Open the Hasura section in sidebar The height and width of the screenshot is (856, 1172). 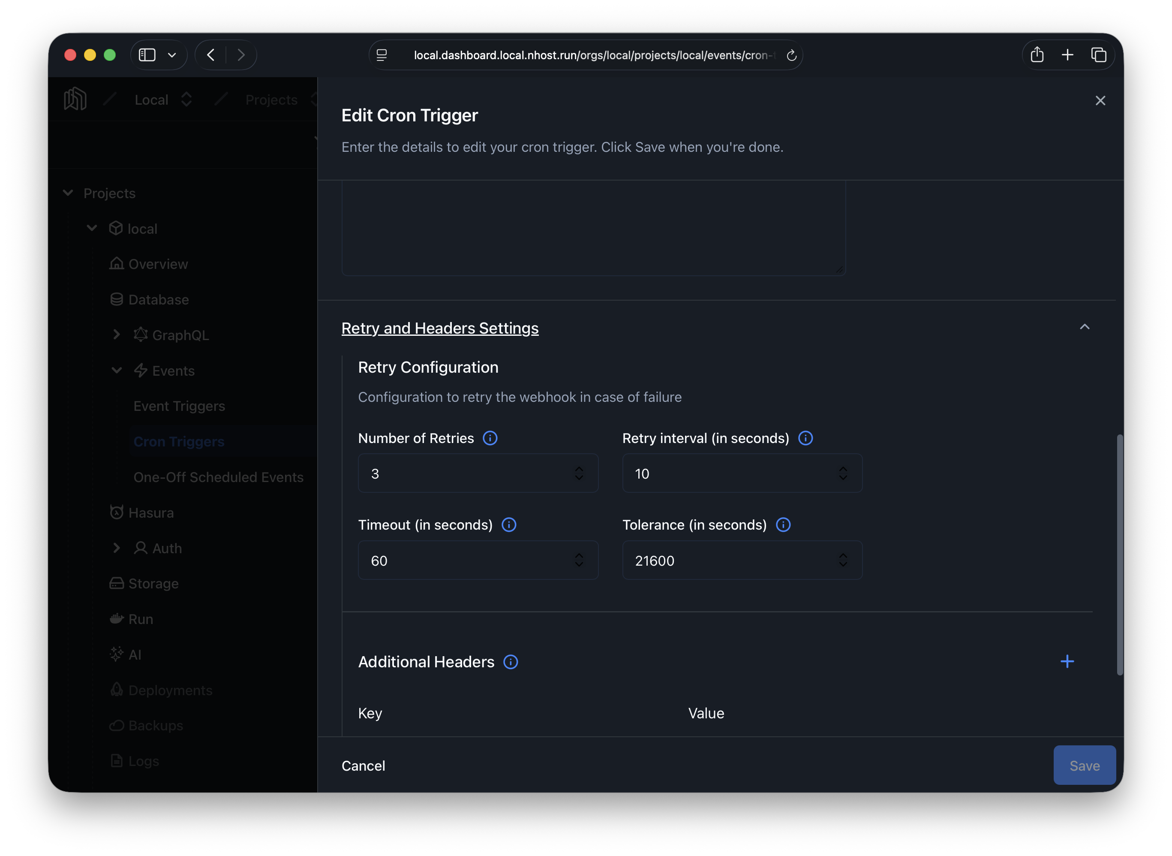coord(151,512)
